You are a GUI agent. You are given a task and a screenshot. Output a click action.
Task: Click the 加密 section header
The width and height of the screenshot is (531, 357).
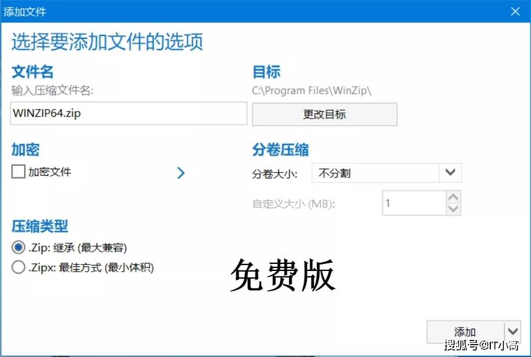[24, 150]
